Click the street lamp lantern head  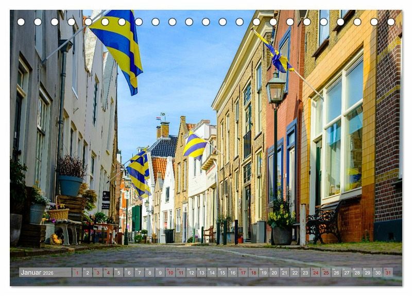(x=276, y=91)
